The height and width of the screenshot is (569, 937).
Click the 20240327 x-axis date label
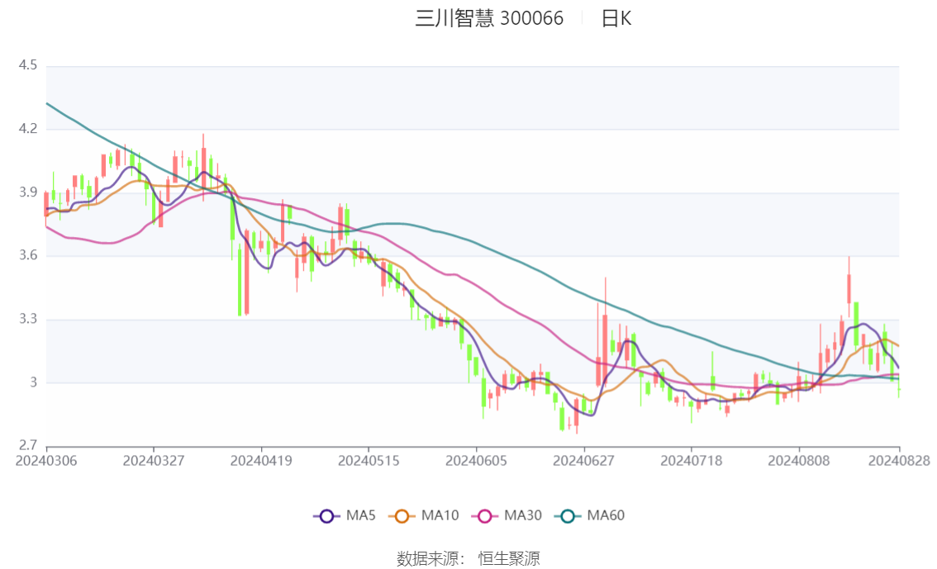(x=154, y=461)
